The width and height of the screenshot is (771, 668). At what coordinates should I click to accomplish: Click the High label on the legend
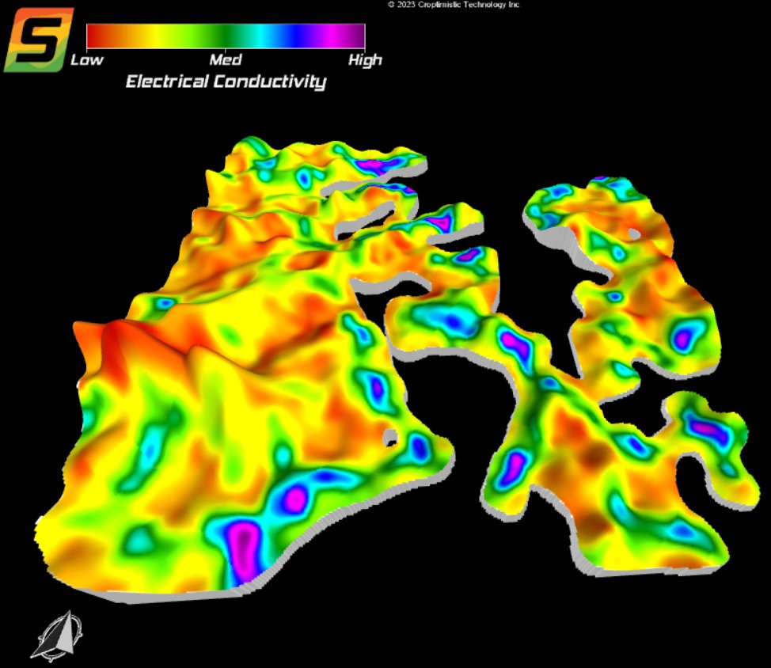point(365,59)
